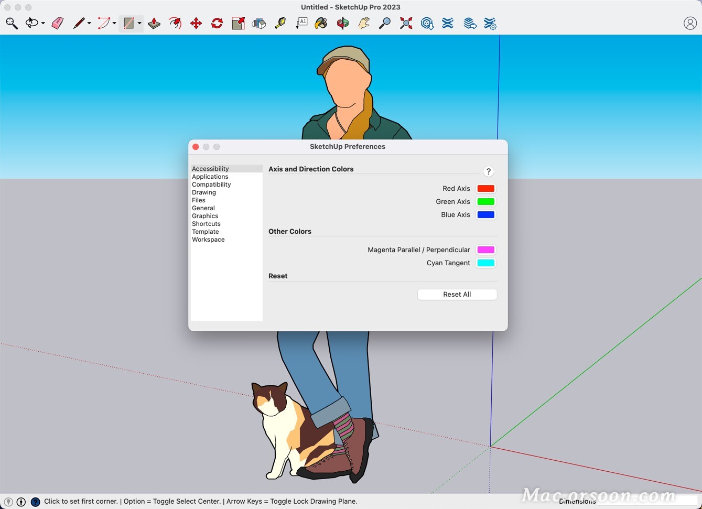
Task: Switch to the Graphics preferences section
Action: pos(205,216)
